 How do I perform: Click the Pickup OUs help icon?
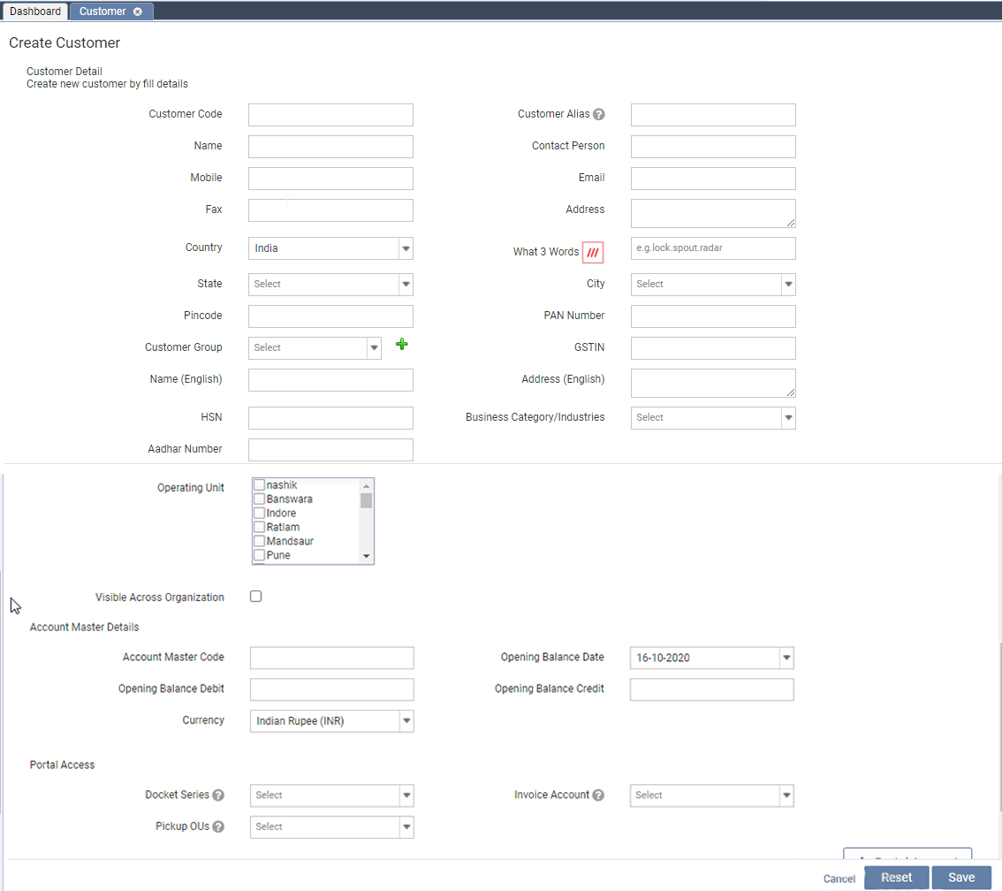click(x=218, y=826)
